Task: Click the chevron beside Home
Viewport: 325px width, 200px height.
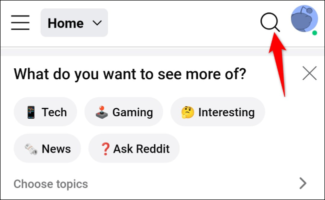Action: pyautogui.click(x=97, y=23)
